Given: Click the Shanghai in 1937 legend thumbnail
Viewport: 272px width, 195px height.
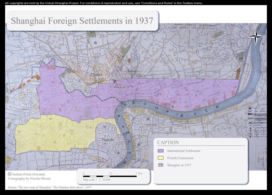Looking at the screenshot, I should [161, 165].
